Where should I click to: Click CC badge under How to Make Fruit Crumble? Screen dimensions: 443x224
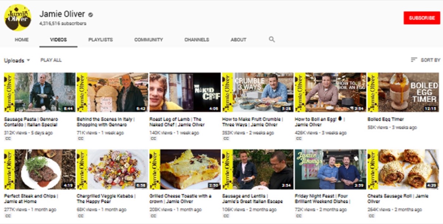click(226, 138)
